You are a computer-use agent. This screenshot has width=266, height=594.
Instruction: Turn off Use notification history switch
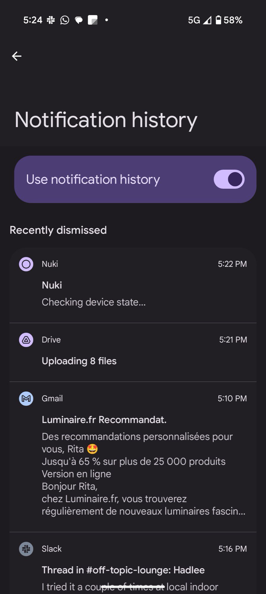point(229,179)
